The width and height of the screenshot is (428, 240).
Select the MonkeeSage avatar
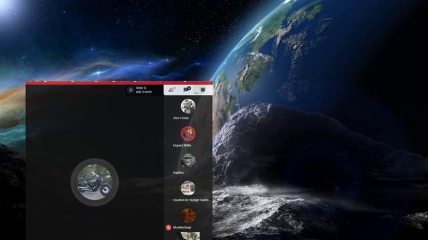(x=188, y=215)
